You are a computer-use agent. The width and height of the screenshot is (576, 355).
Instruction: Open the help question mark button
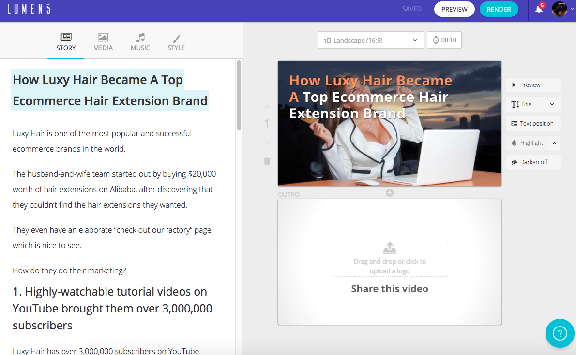point(560,333)
